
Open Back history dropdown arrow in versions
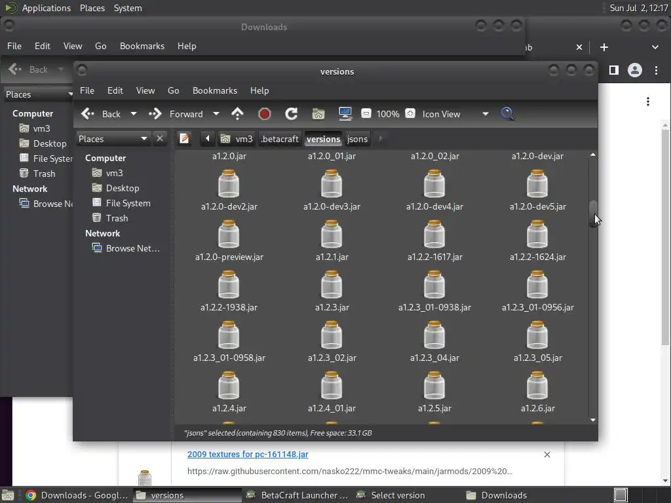pyautogui.click(x=134, y=114)
